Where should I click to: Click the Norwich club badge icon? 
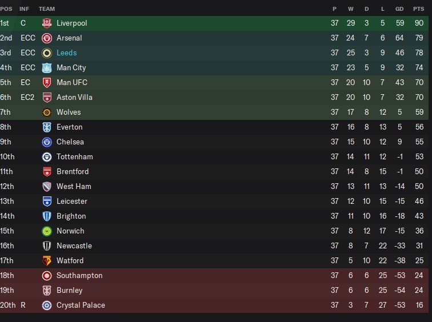tap(47, 231)
